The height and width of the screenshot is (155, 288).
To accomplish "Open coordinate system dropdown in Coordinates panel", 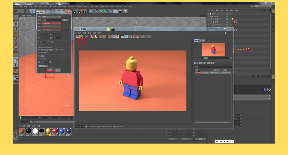I will click(x=173, y=139).
